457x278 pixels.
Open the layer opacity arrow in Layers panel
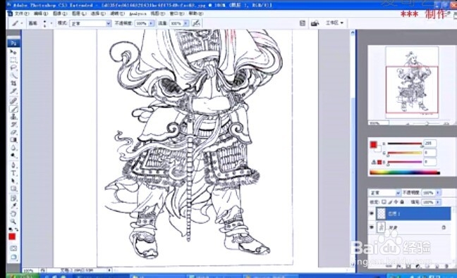(x=437, y=193)
